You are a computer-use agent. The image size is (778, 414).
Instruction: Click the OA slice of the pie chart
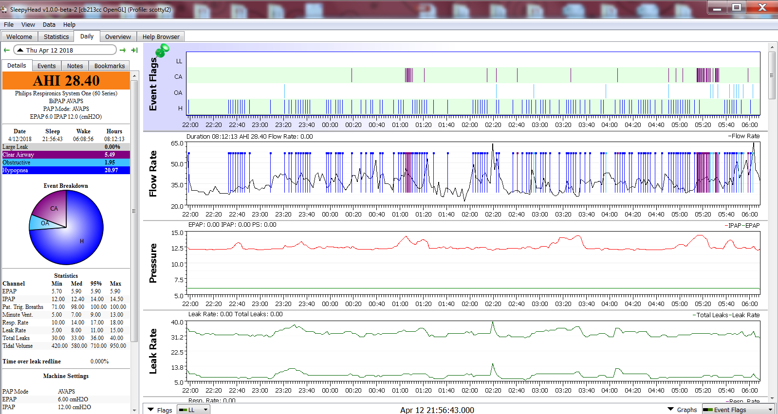45,223
